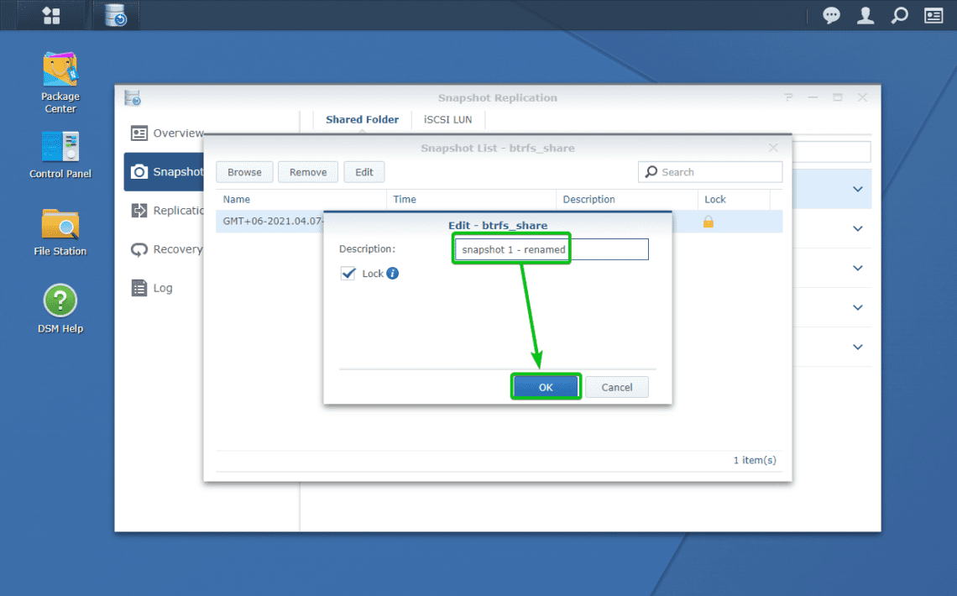The height and width of the screenshot is (596, 957).
Task: Open Control Panel from the desktop
Action: 60,144
